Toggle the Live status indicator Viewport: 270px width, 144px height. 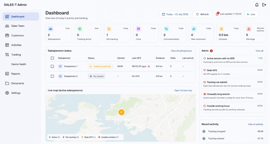251,14
